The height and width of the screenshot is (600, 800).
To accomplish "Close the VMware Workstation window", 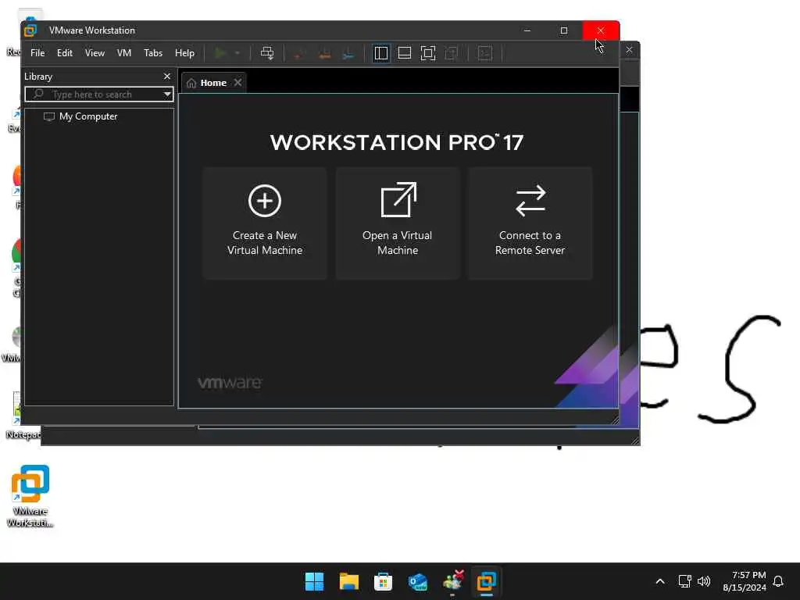I will click(601, 30).
